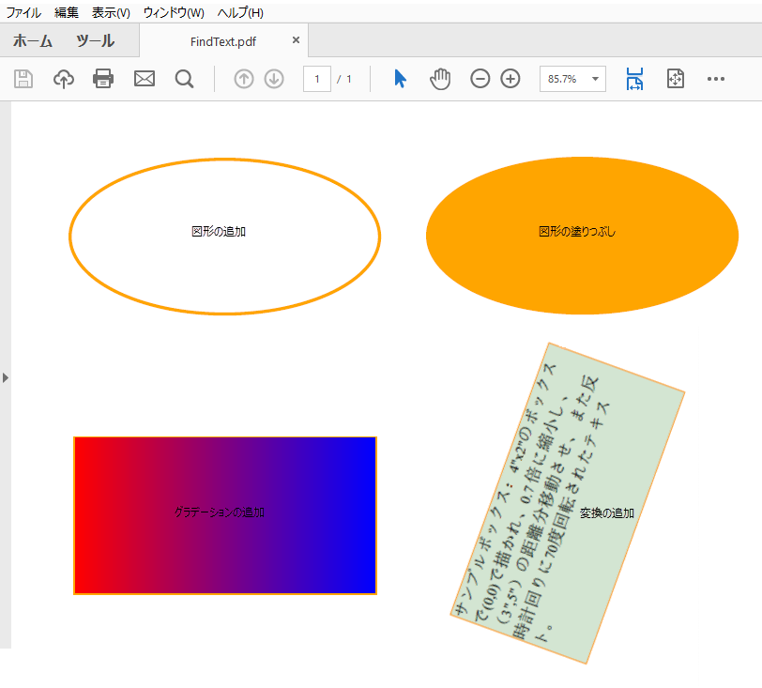Click the text 図形の塗りつぶし

(x=577, y=232)
